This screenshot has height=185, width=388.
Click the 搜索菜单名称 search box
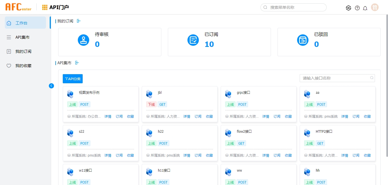293,7
